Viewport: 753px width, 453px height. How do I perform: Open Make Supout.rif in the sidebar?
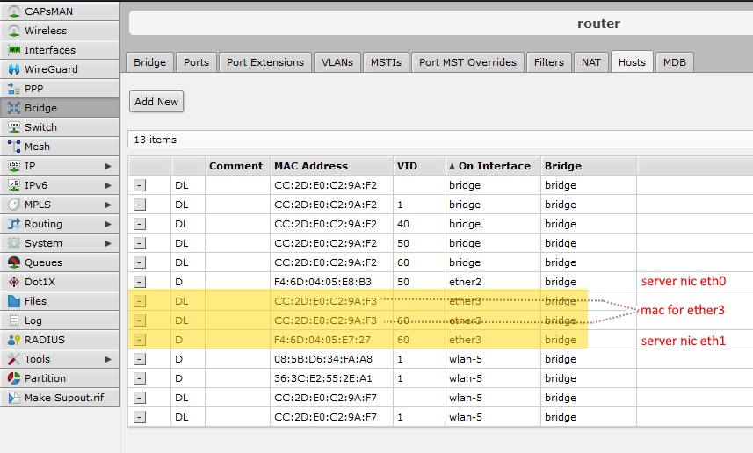(x=60, y=398)
